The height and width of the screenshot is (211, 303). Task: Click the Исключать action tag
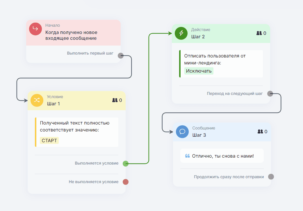pyautogui.click(x=199, y=71)
